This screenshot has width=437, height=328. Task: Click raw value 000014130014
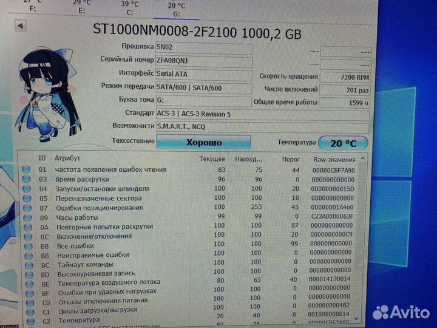pos(330,279)
